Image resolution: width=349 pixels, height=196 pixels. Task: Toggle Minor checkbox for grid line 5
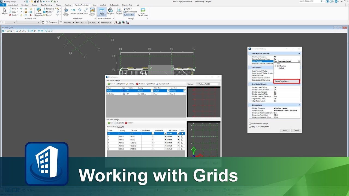[x=182, y=146]
